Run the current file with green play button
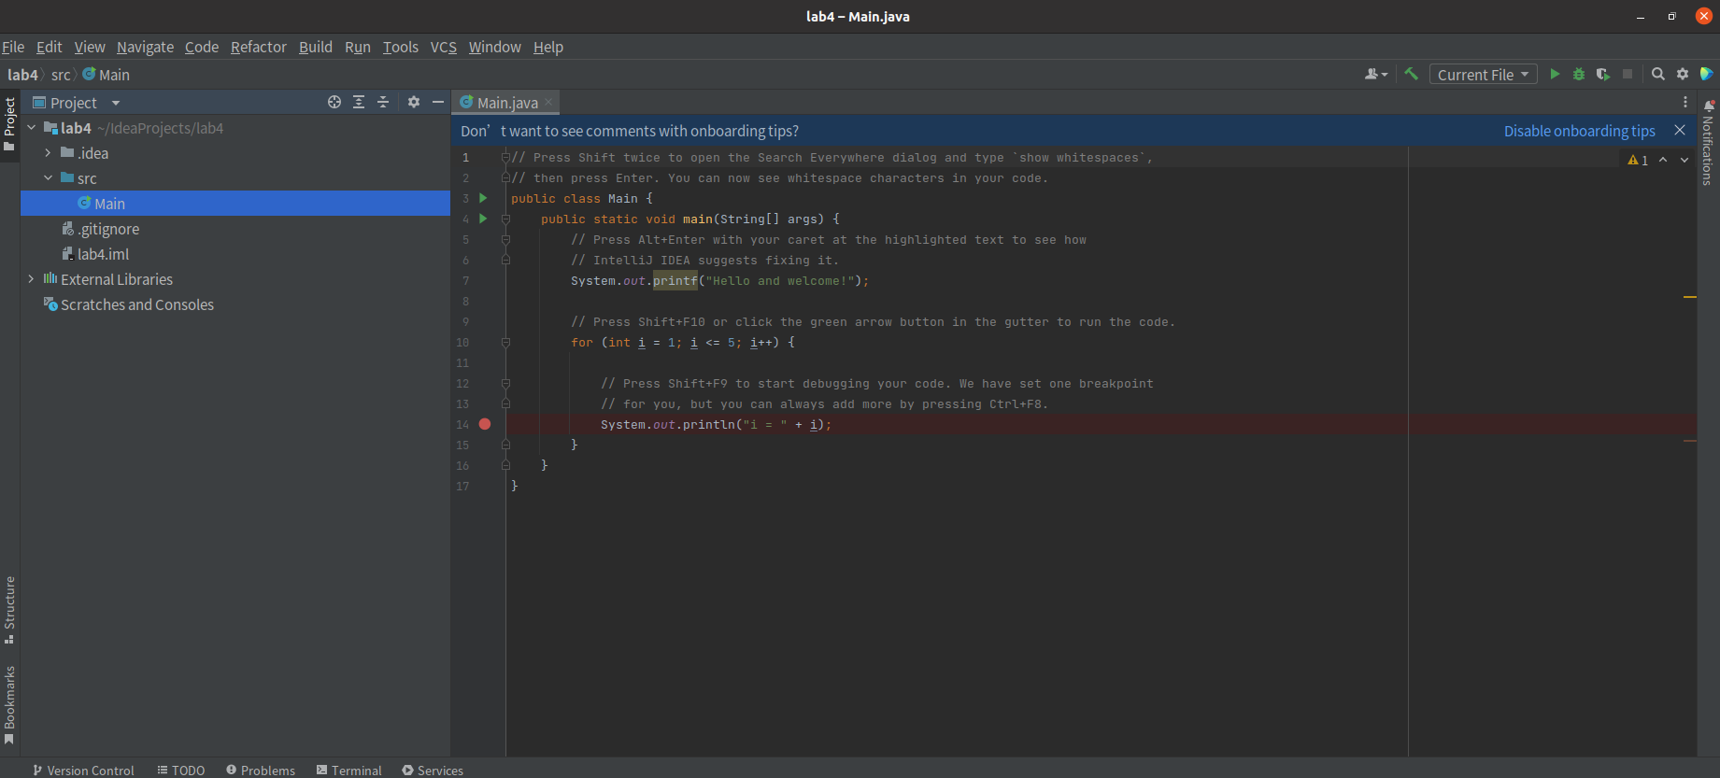 (x=1555, y=74)
